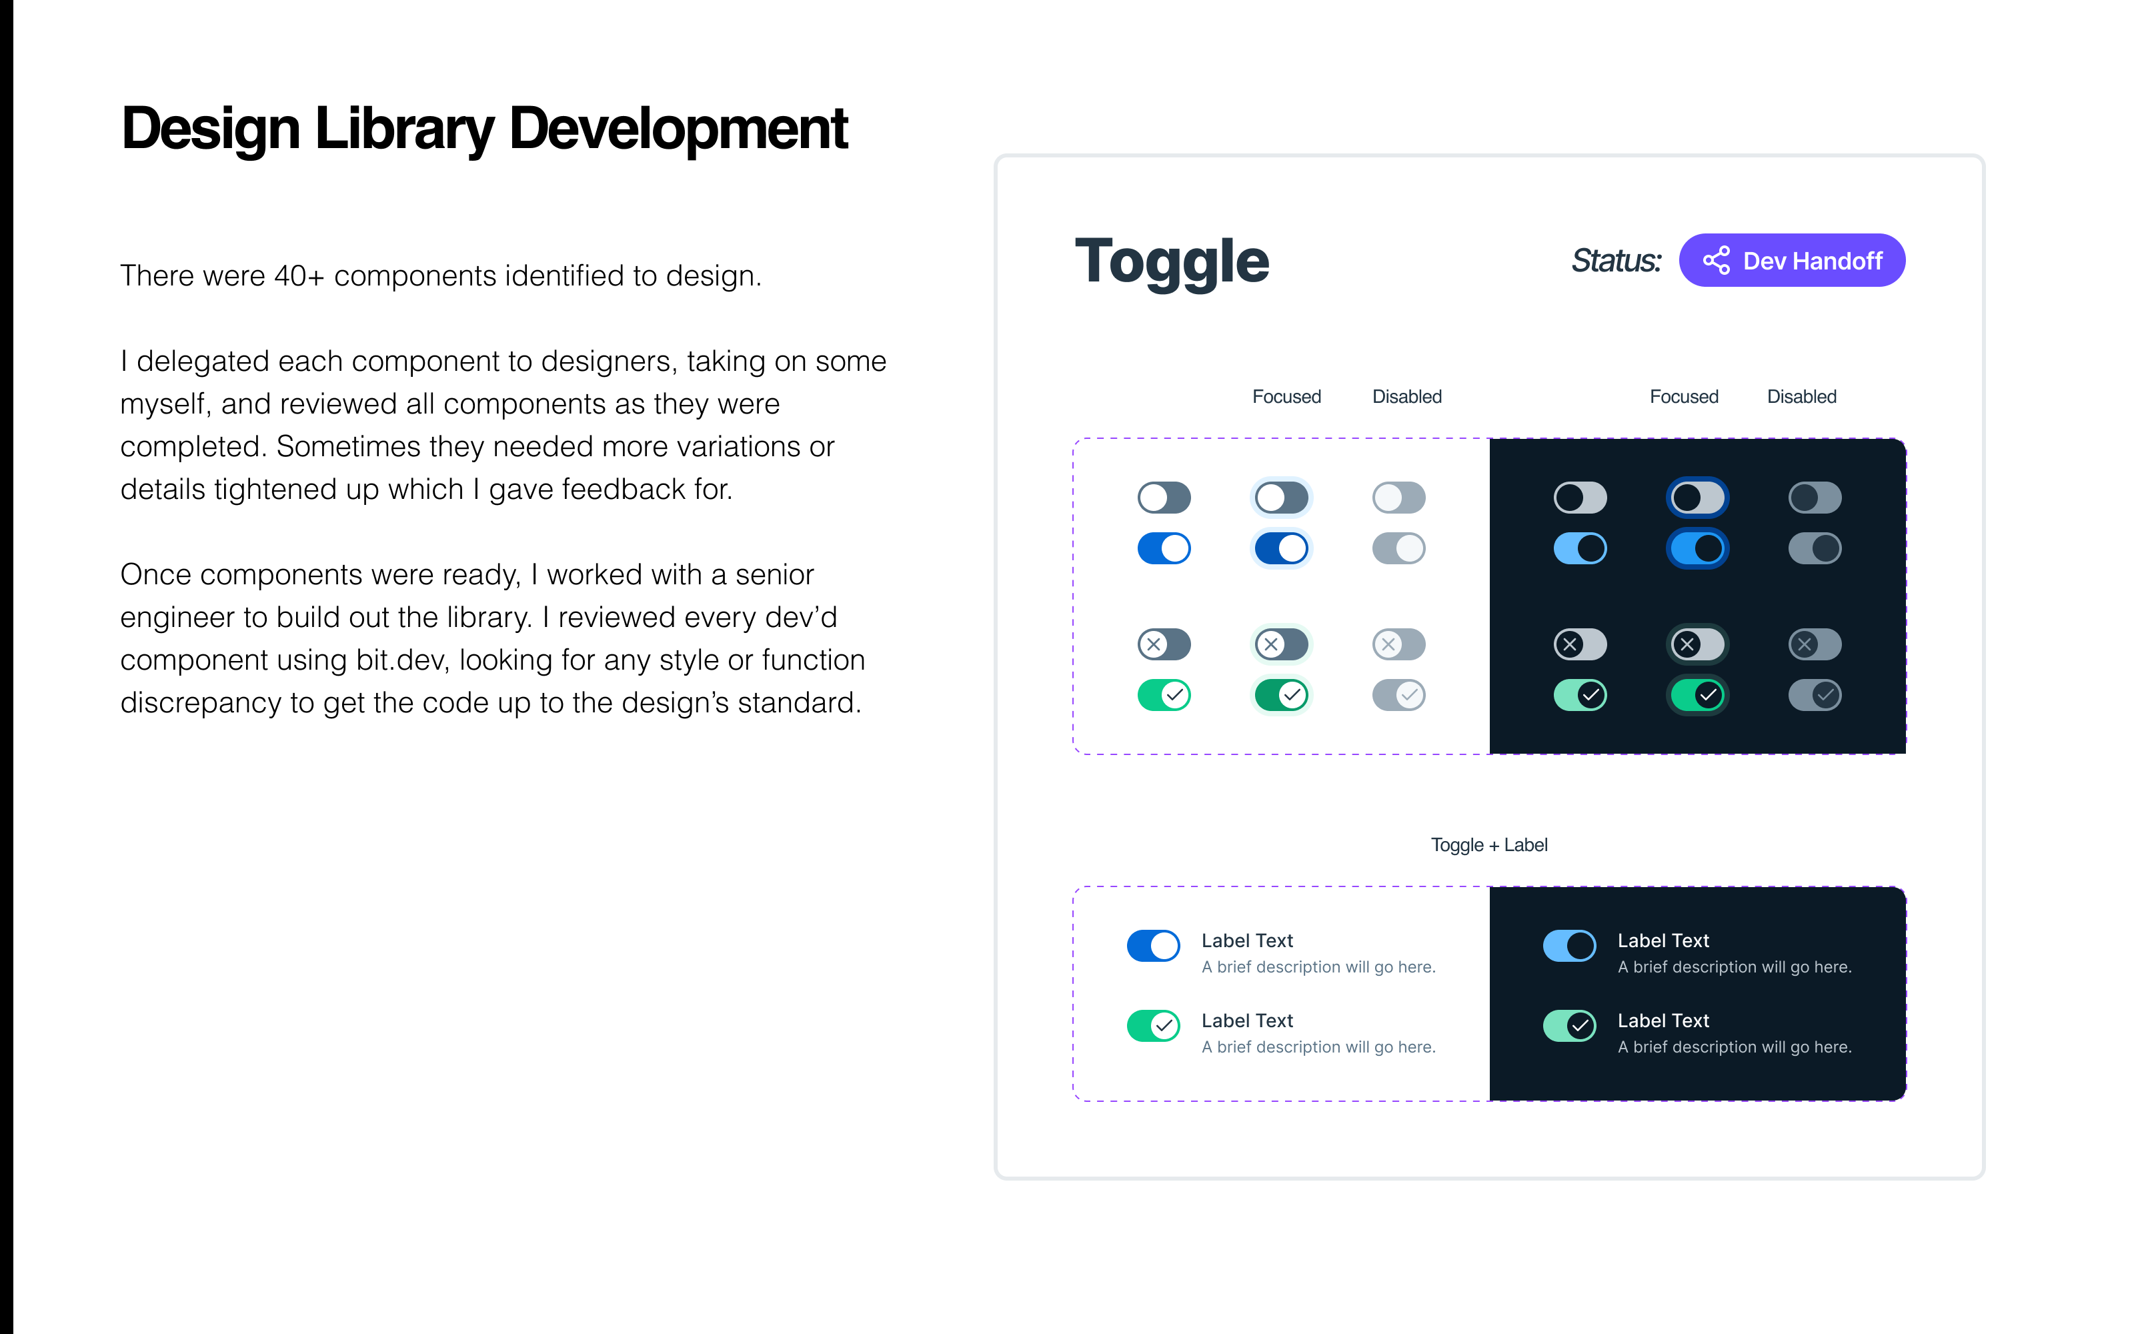
Task: Click the 'Toggle' component title
Action: click(x=1172, y=263)
